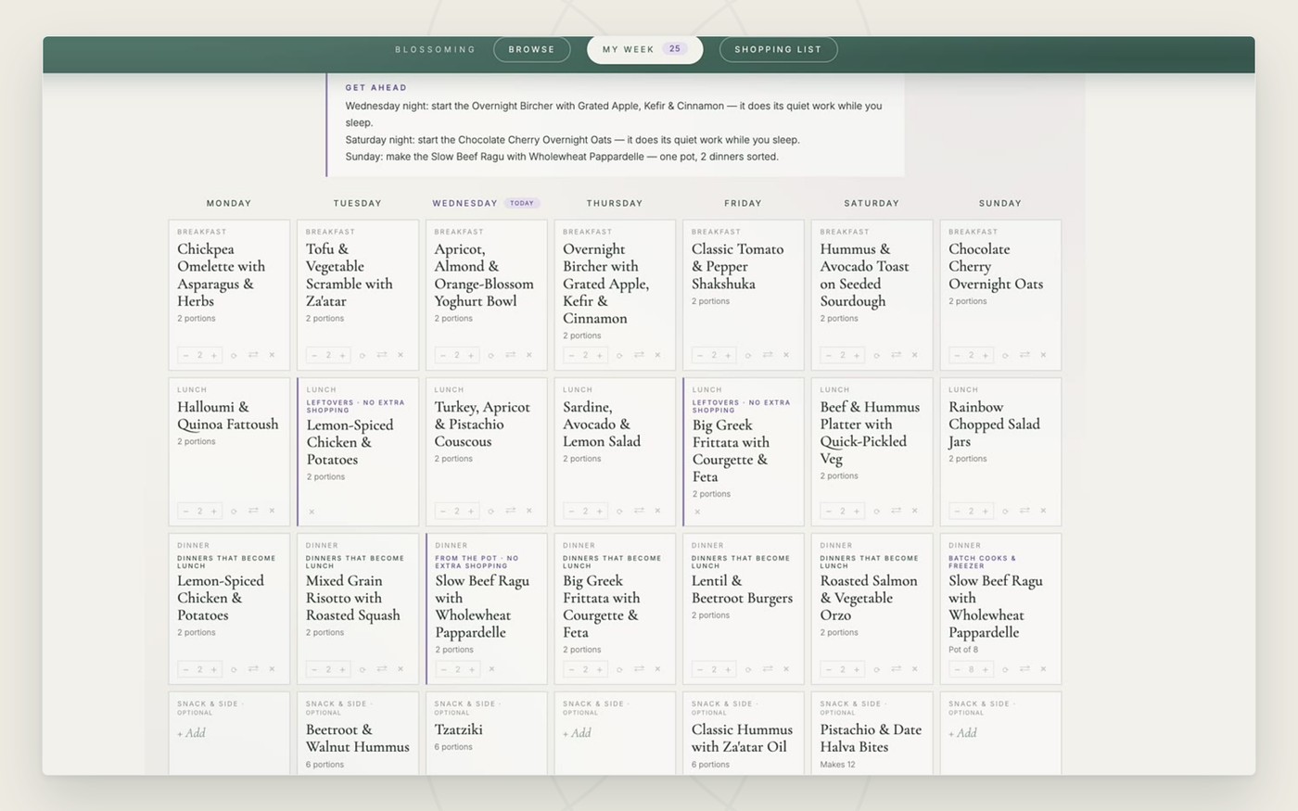Swap Chocolate Cherry Overnight Oats for another recipe
The image size is (1298, 811).
pos(1024,355)
